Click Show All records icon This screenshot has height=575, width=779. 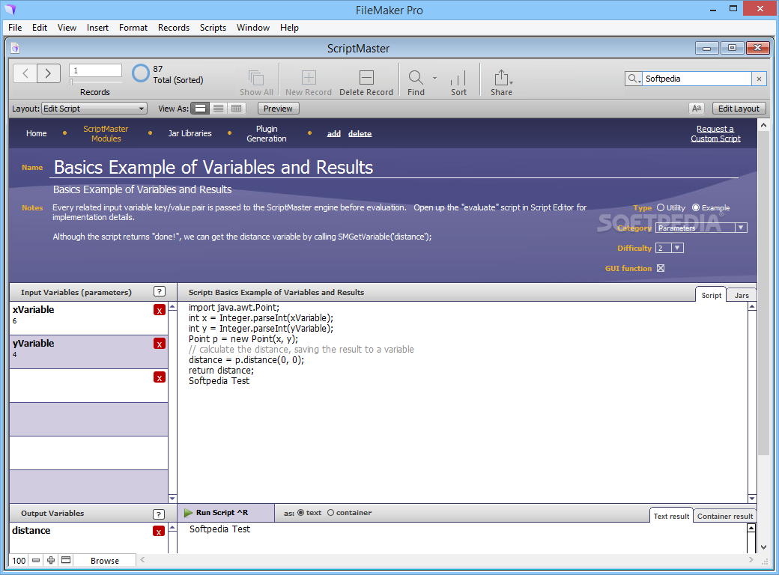click(x=256, y=78)
